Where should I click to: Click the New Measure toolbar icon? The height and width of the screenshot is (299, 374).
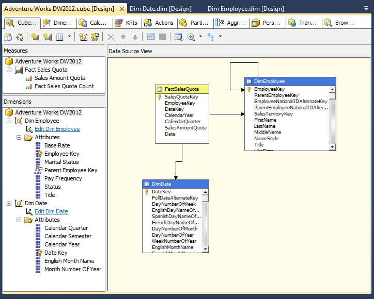click(35, 37)
